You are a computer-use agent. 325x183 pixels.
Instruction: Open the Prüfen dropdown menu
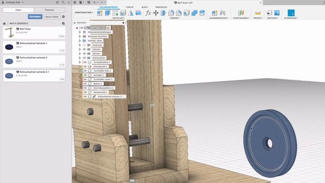click(258, 18)
